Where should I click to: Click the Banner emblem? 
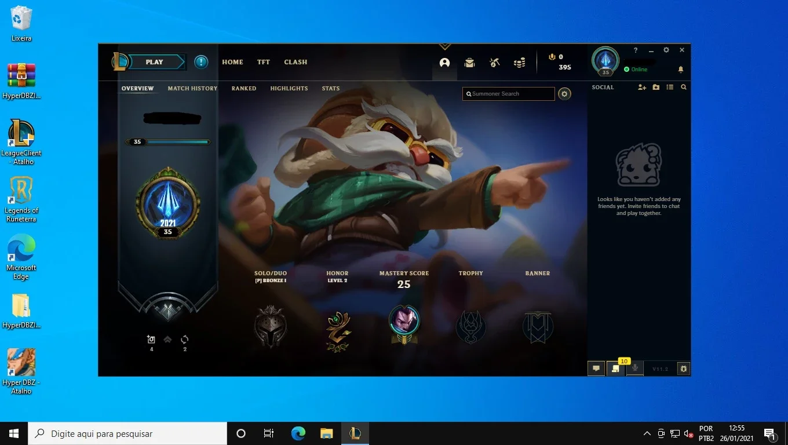click(538, 327)
